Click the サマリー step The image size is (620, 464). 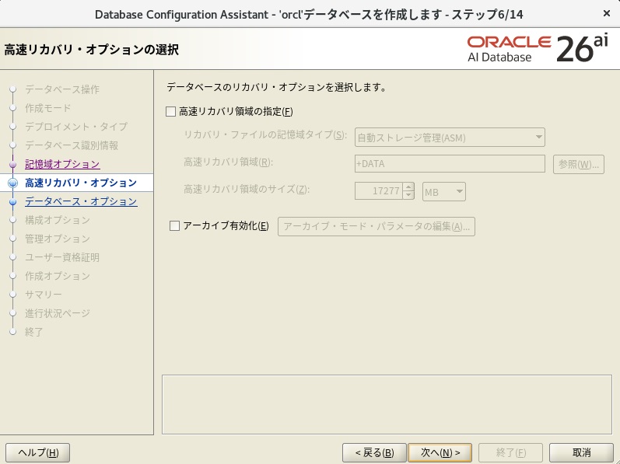43,295
